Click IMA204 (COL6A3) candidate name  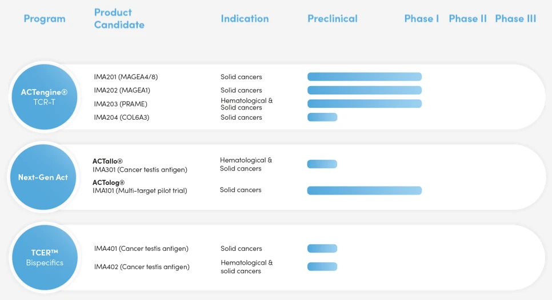point(122,117)
